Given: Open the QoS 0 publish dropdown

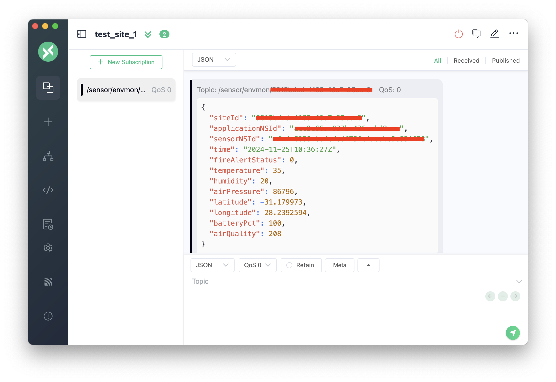Looking at the screenshot, I should [x=257, y=265].
